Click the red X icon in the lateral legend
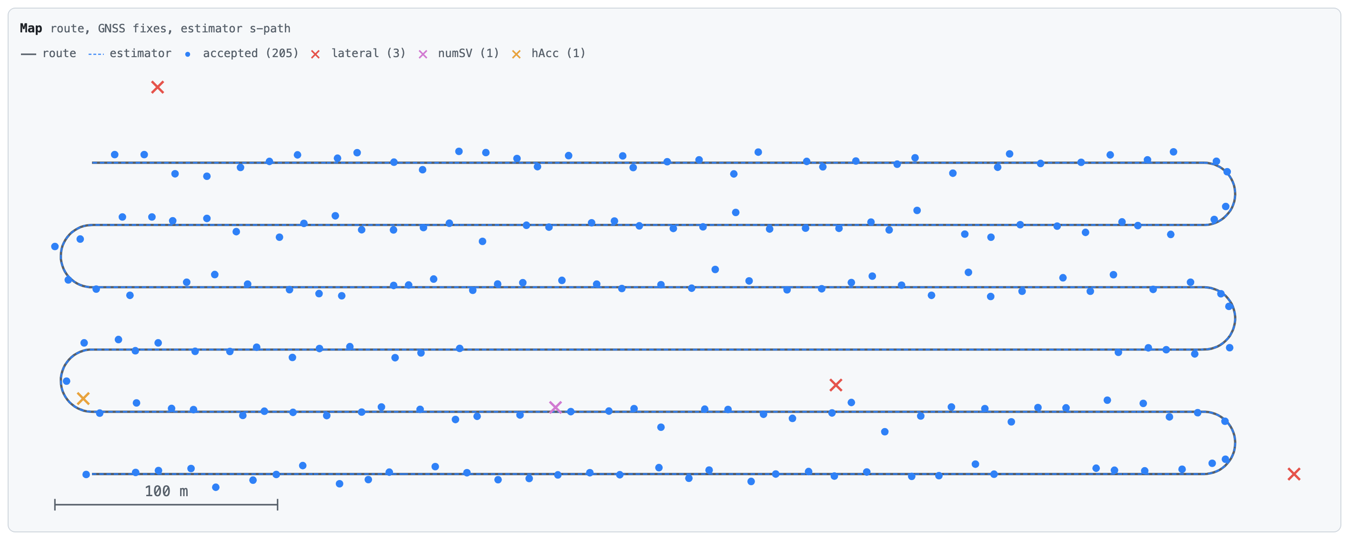 point(315,54)
